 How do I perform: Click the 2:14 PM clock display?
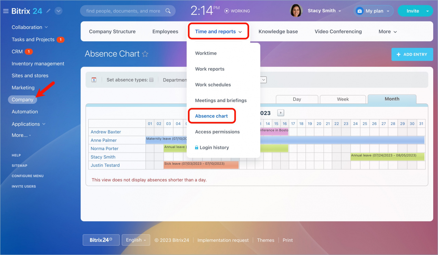coord(205,11)
